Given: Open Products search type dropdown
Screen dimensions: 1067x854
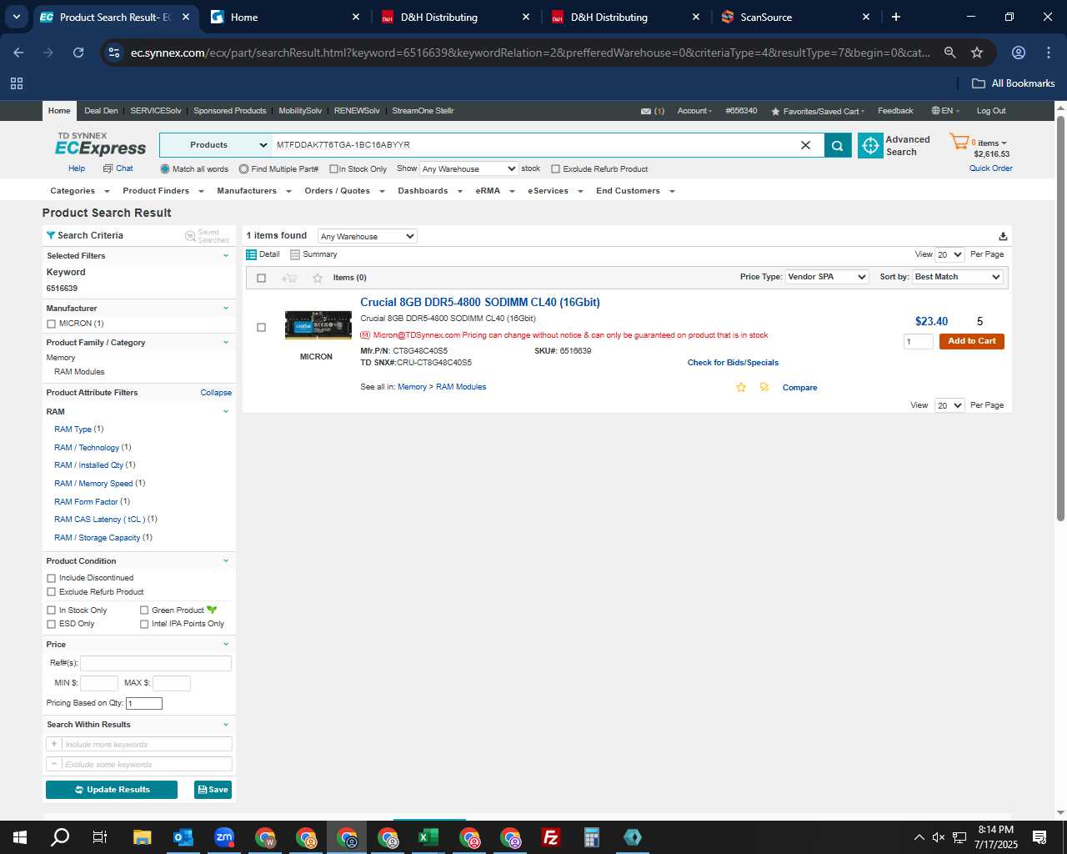Looking at the screenshot, I should (216, 145).
